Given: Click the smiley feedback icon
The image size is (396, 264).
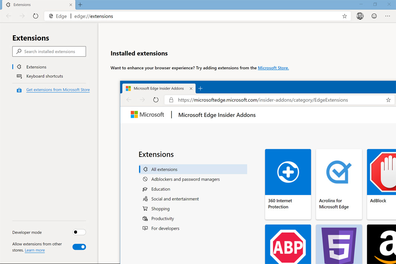Looking at the screenshot, I should click(x=374, y=16).
